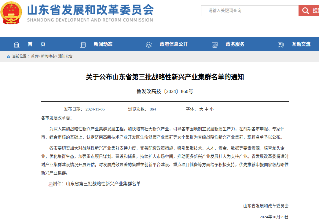Click the search magnifier icon
Screen dimensions: 319x221
tap(306, 11)
